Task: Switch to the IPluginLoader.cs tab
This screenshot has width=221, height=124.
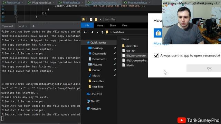Action: point(39,2)
